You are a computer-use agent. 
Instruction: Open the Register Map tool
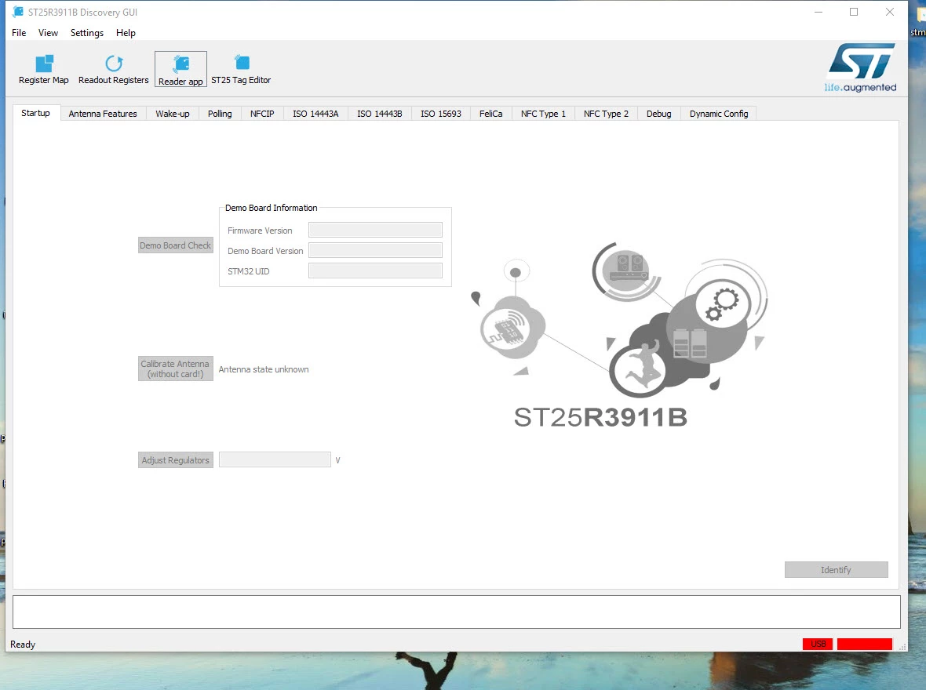click(x=44, y=69)
